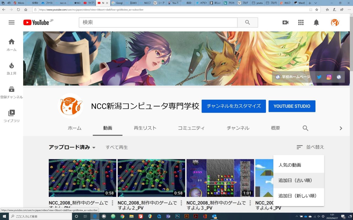Expand the アップロード済み dropdown
The height and width of the screenshot is (220, 353).
[72, 147]
